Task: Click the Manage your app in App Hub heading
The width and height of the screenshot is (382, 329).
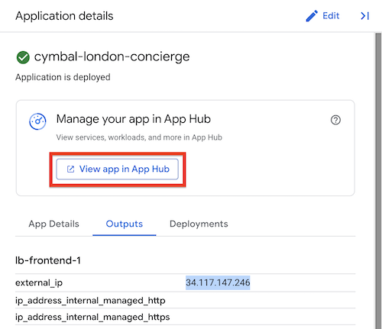Action: (x=134, y=119)
